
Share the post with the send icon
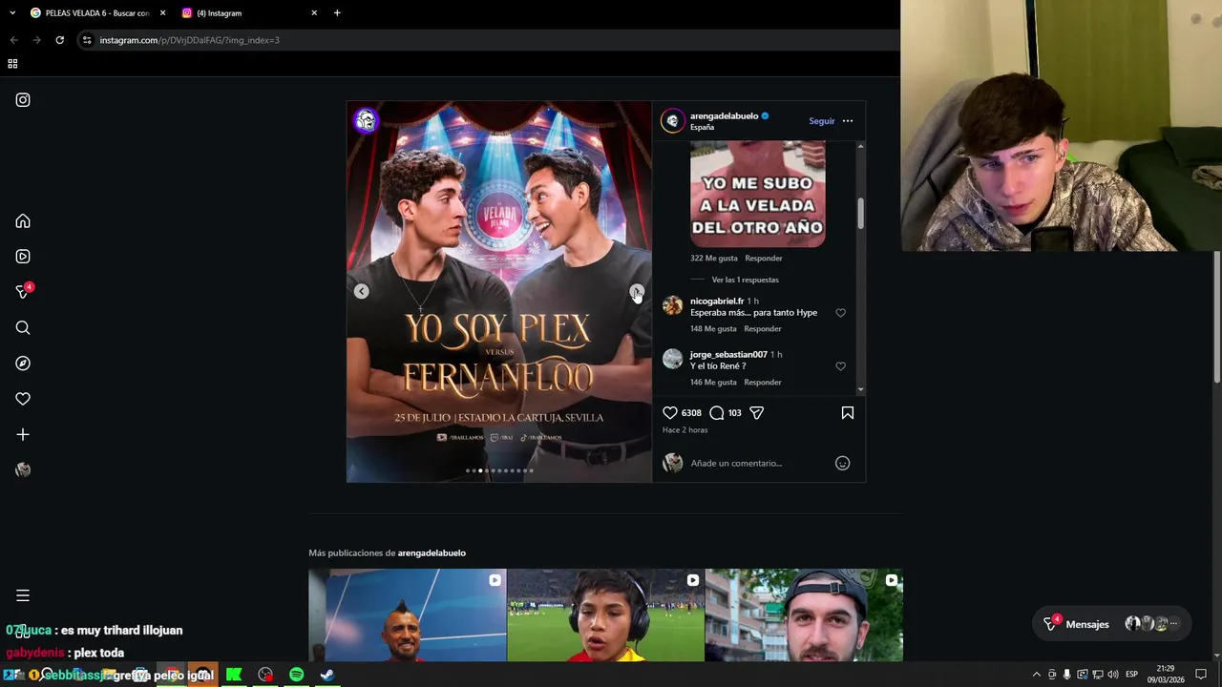point(756,413)
